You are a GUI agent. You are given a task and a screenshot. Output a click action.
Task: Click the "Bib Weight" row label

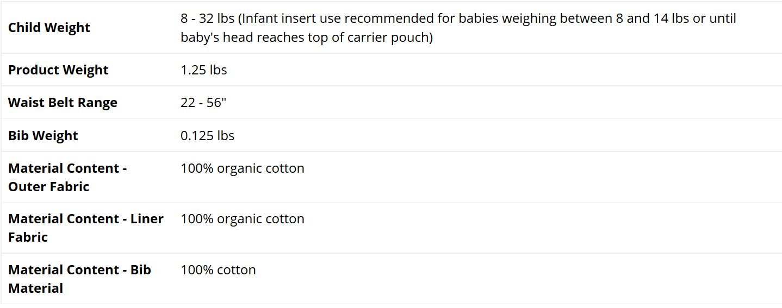click(43, 135)
